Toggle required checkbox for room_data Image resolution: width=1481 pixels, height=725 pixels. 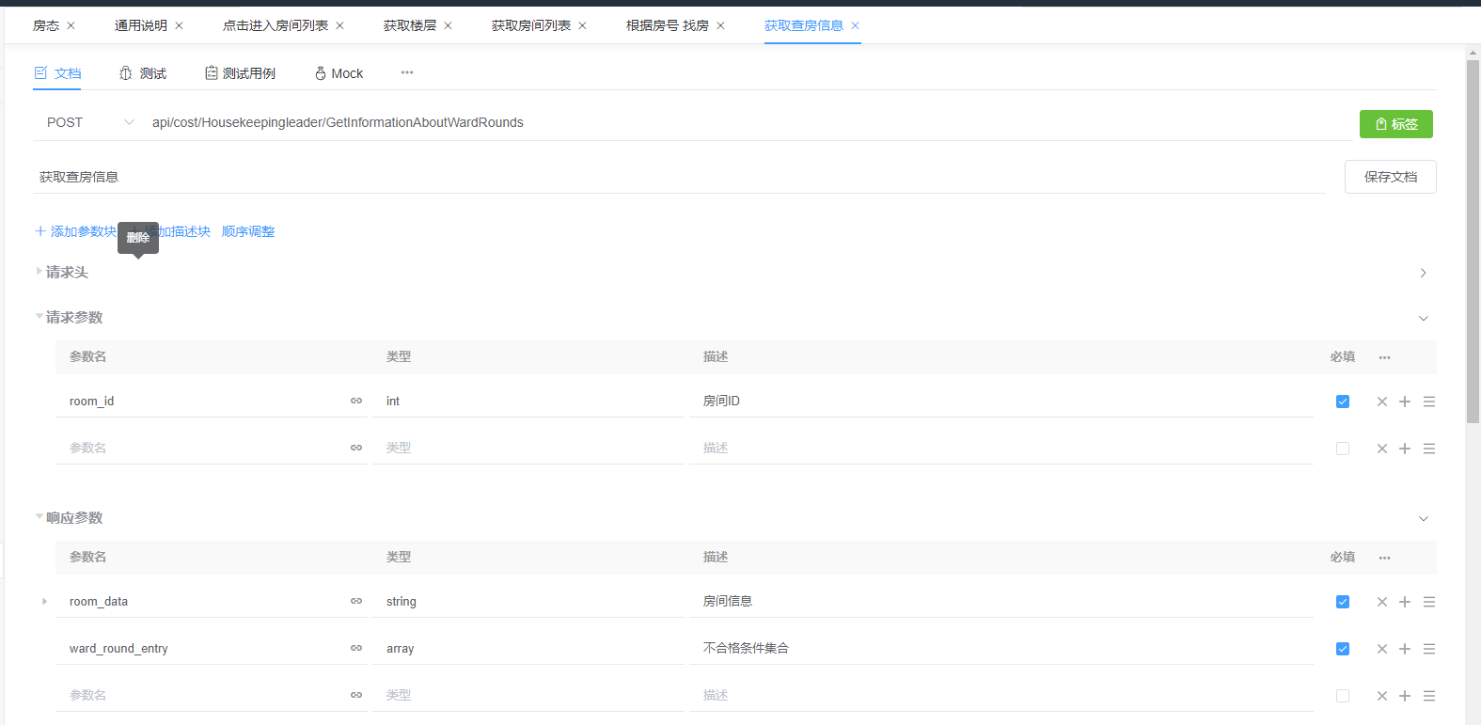(1342, 602)
